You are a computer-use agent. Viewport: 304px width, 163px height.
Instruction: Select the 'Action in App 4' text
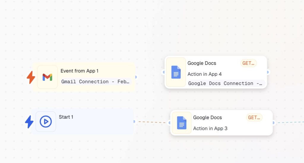coord(205,74)
